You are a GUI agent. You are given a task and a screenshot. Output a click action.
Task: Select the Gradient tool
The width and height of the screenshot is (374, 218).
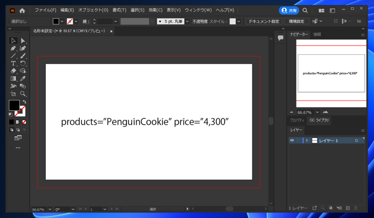point(13,79)
